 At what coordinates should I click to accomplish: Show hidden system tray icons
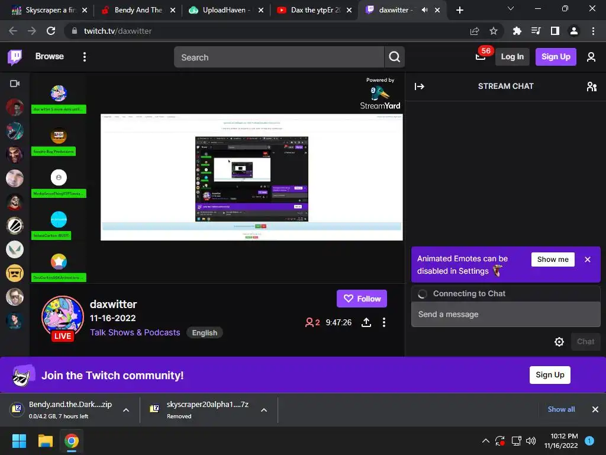[x=486, y=441]
